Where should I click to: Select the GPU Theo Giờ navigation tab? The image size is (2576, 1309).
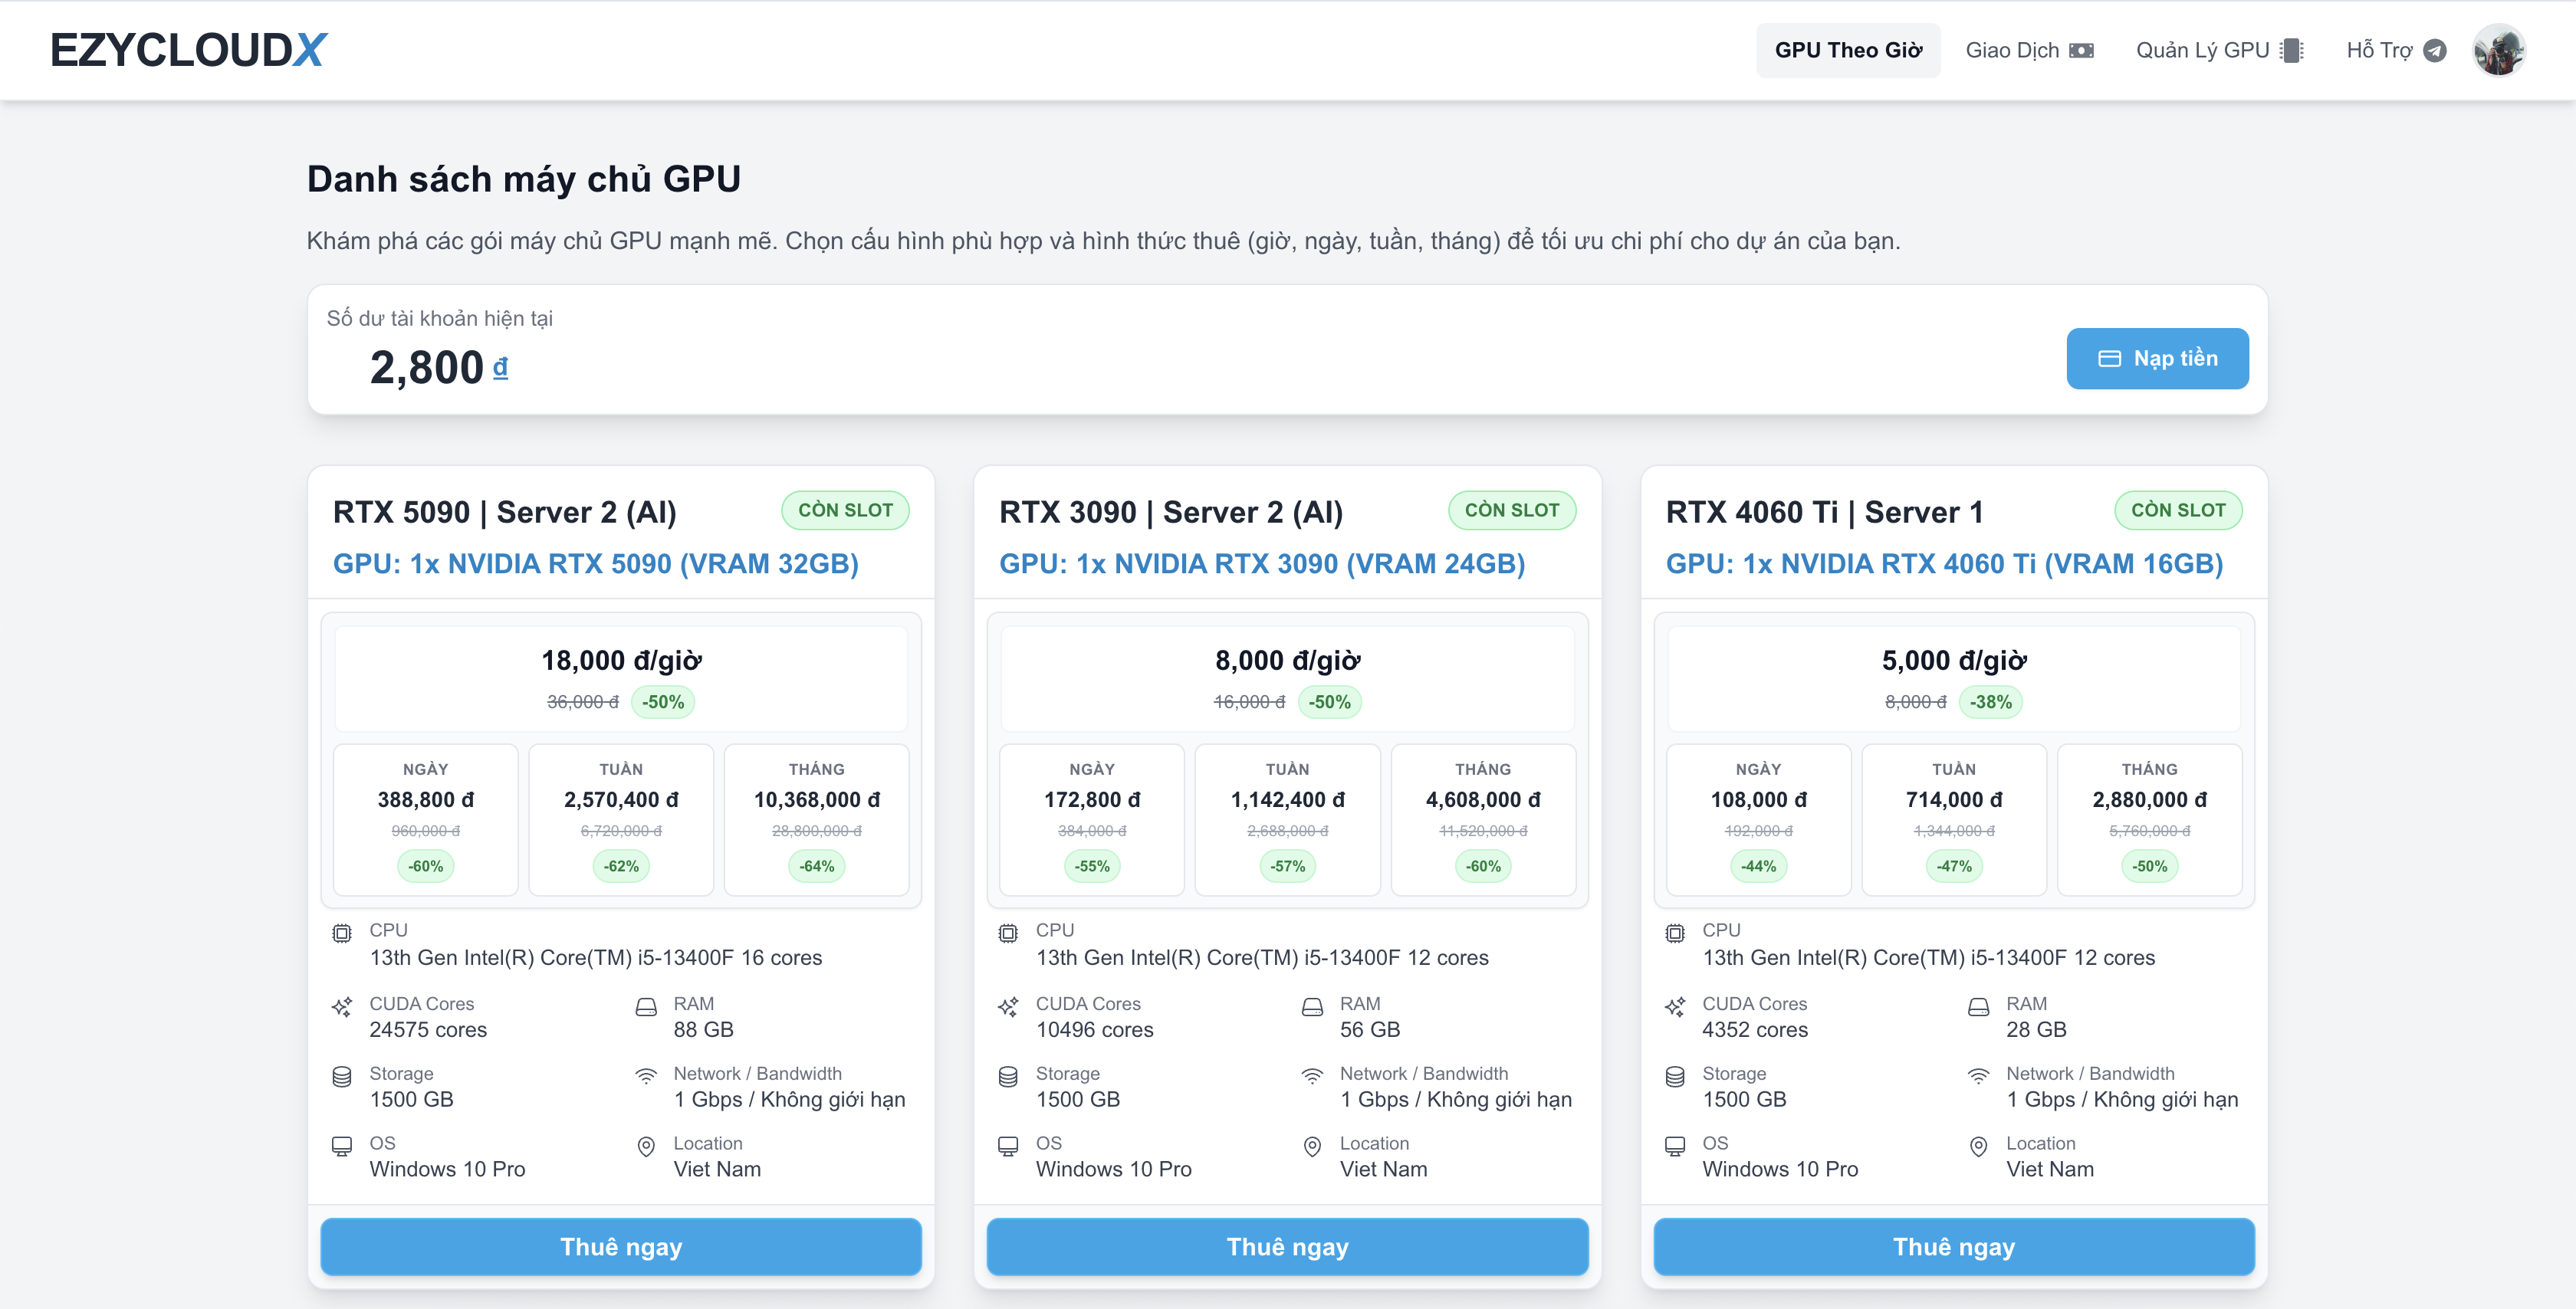[x=1847, y=49]
